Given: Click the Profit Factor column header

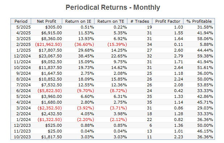Looking at the screenshot, I should 168,21.
